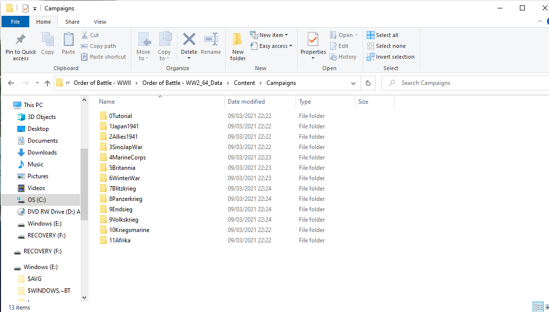Screen dimensions: 549x312
Task: Click Select all in ribbon
Action: pos(382,35)
